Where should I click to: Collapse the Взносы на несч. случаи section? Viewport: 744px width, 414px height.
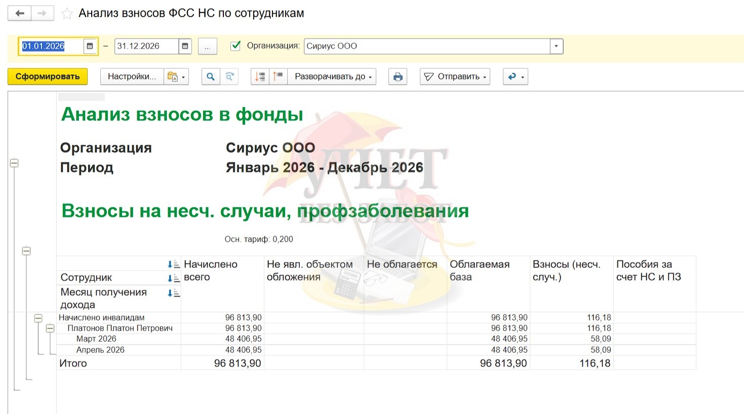click(26, 251)
